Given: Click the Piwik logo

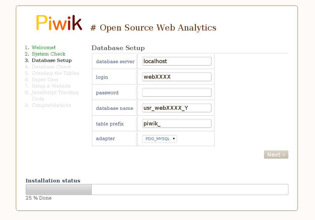Looking at the screenshot, I should pos(59,23).
